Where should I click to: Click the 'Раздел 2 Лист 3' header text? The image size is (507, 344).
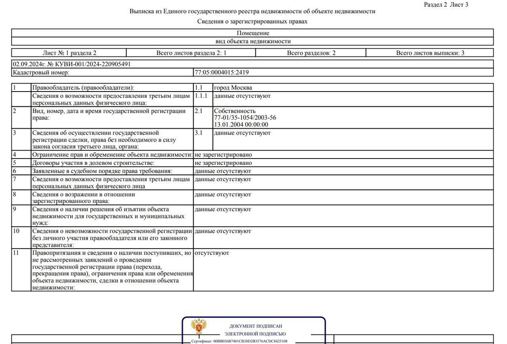click(x=446, y=5)
